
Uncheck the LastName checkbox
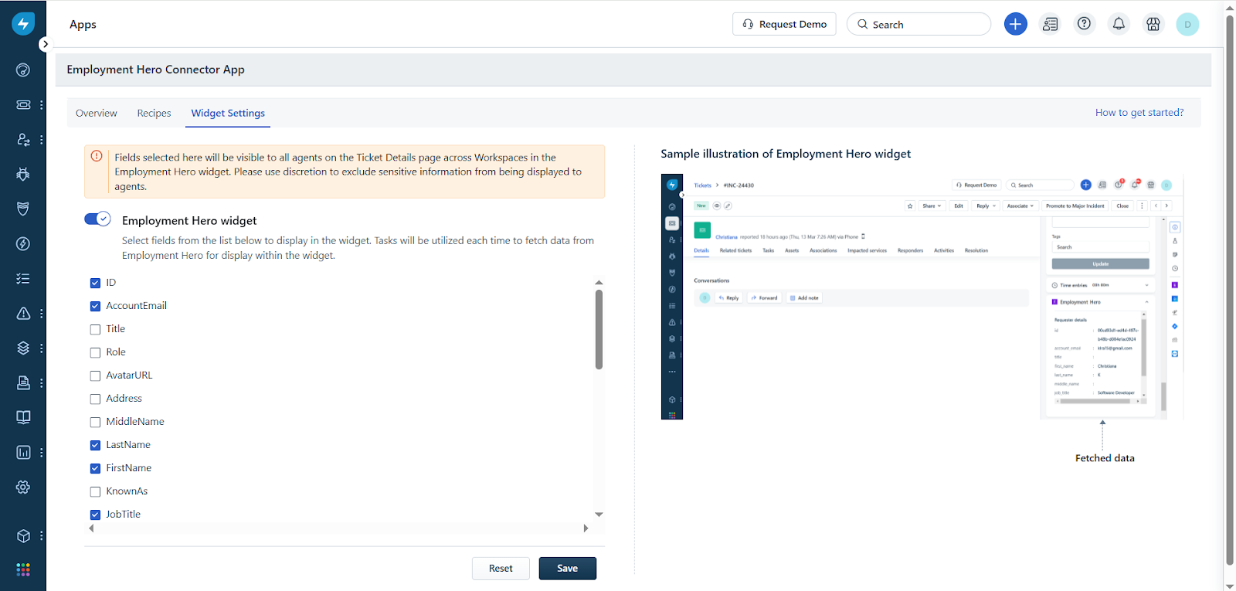click(95, 445)
